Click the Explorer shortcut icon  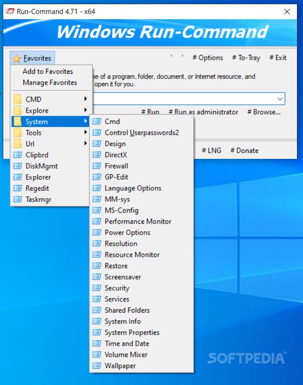[17, 177]
